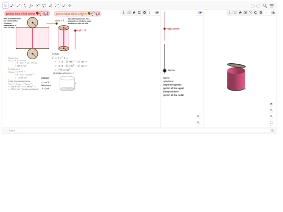Expand more options in left view stylebar
This screenshot has width=283, height=212.
pos(149,13)
